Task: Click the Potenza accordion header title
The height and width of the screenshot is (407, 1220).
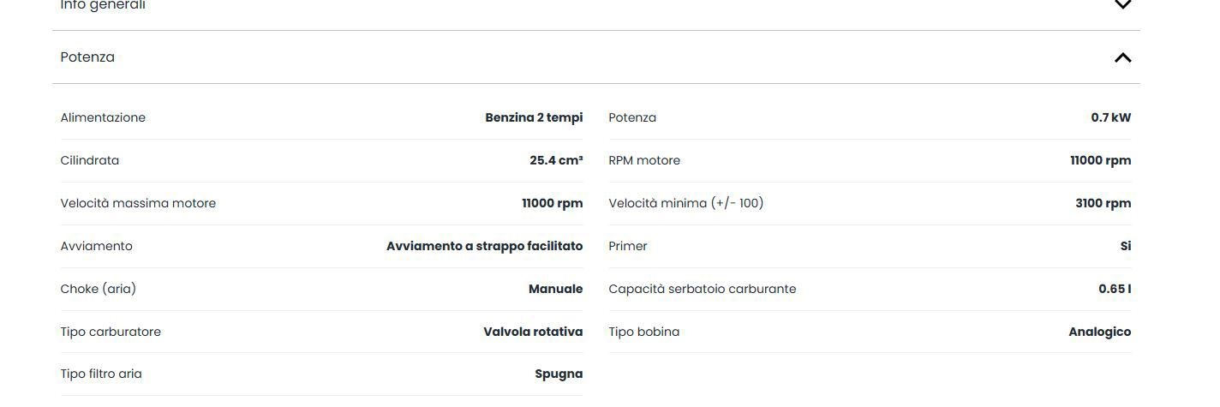Action: coord(87,57)
